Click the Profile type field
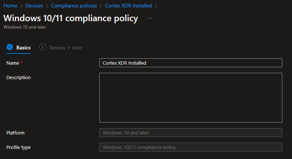The height and width of the screenshot is (159, 292). pyautogui.click(x=191, y=147)
